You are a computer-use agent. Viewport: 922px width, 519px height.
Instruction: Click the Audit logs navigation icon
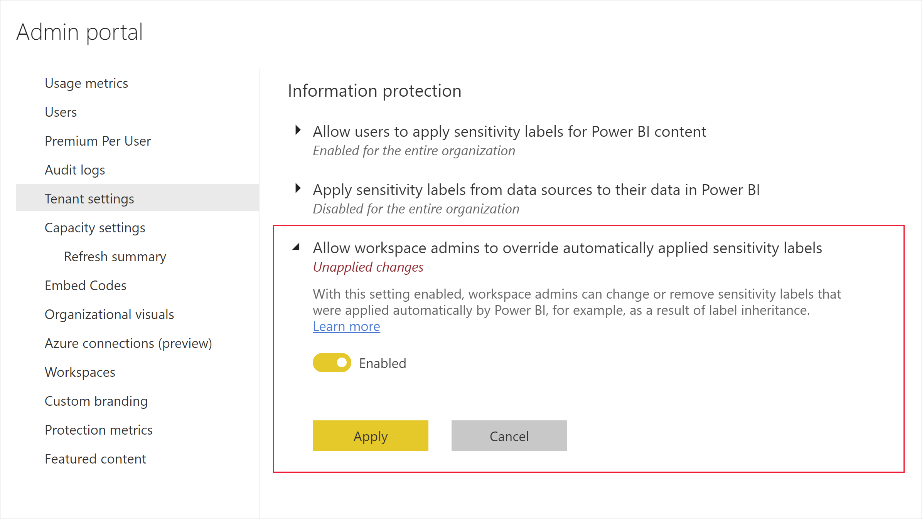[x=75, y=170]
